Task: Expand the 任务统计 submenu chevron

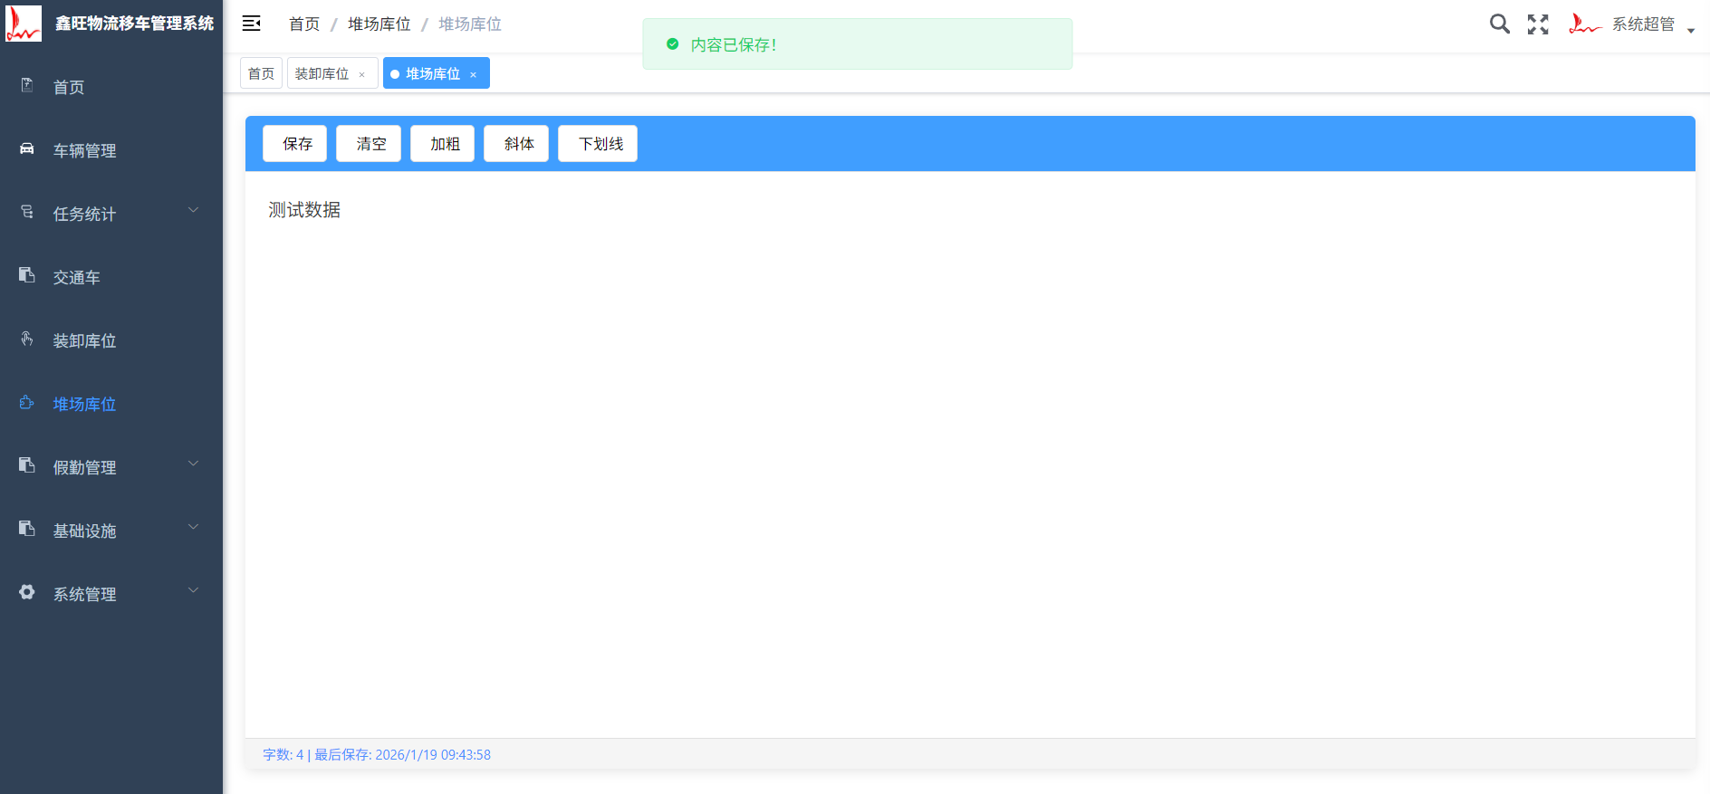Action: 193,210
